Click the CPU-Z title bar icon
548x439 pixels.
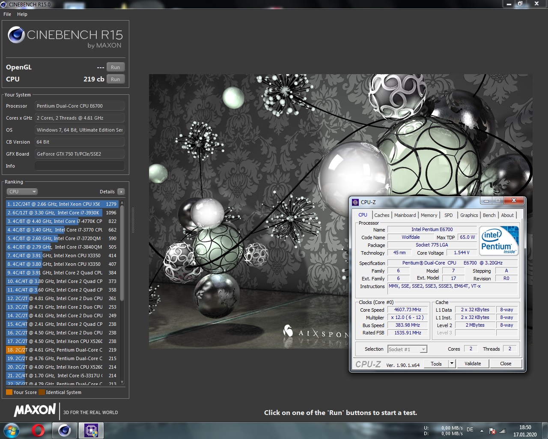355,202
